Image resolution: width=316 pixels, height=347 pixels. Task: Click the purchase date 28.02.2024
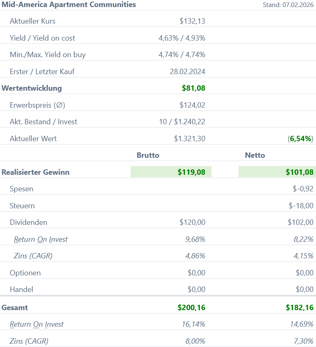coord(187,72)
